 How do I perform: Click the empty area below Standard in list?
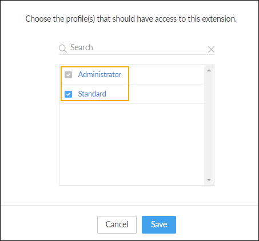132,144
